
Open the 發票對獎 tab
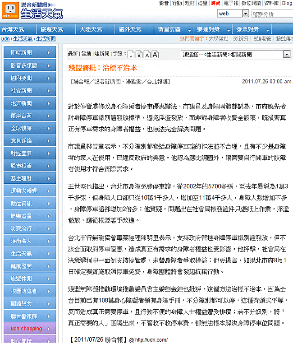pyautogui.click(x=247, y=29)
